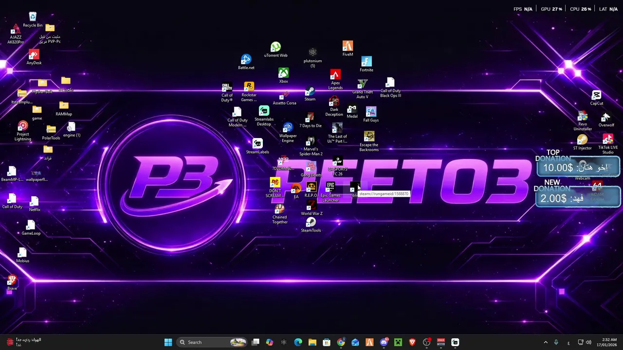Select the EA SPORTS FC 26 shortcut
Image resolution: width=623 pixels, height=350 pixels.
pyautogui.click(x=338, y=166)
